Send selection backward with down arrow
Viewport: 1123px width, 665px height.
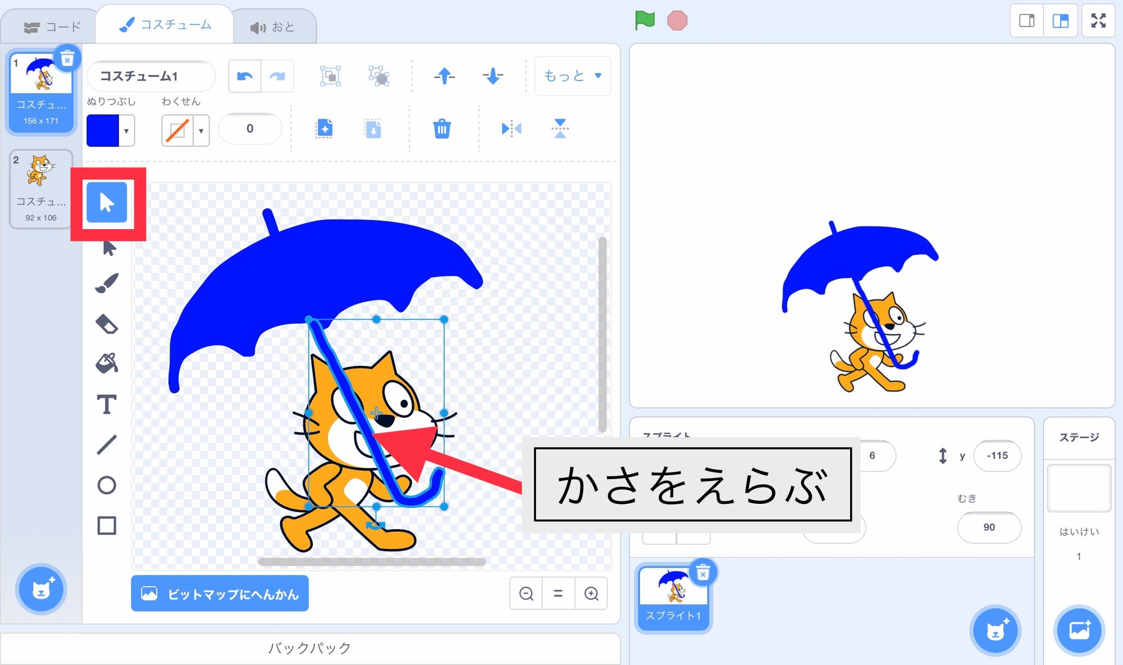492,76
